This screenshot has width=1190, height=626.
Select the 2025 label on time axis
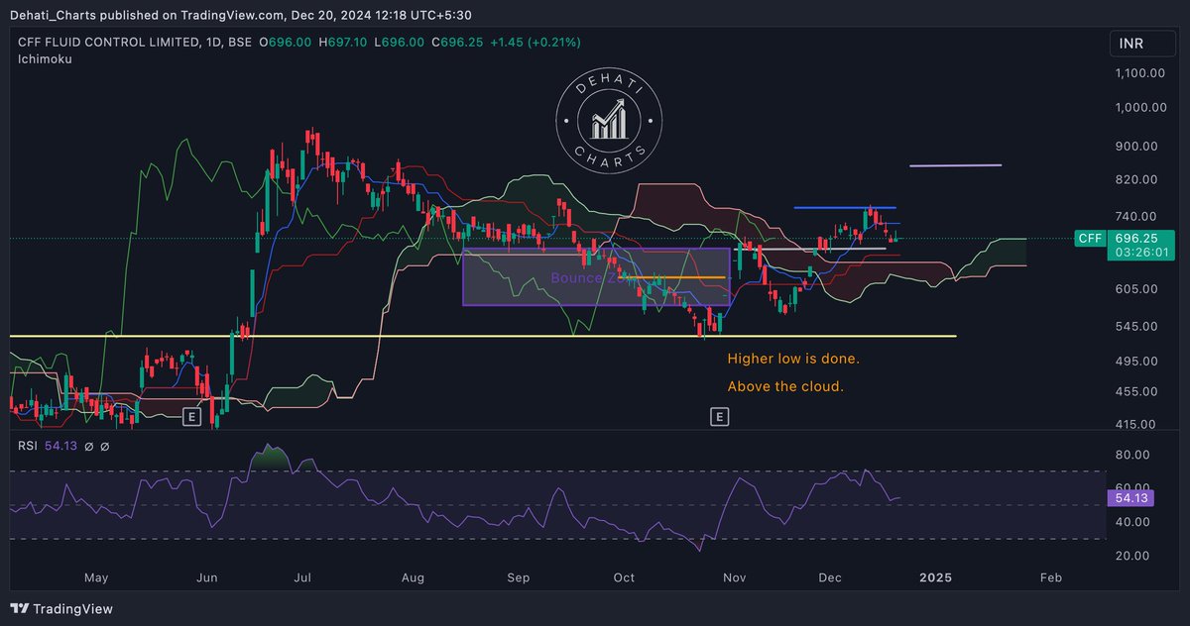[x=935, y=577]
